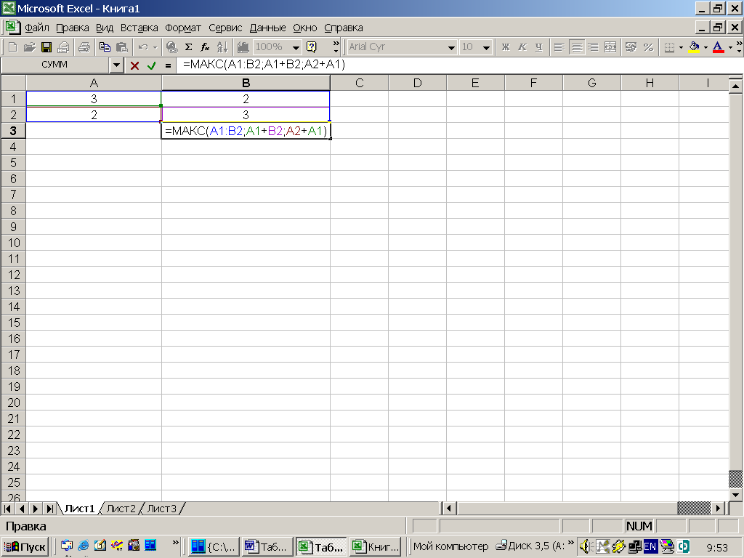Expand the Fill Color dropdown arrow
This screenshot has height=558, width=744.
(x=705, y=47)
